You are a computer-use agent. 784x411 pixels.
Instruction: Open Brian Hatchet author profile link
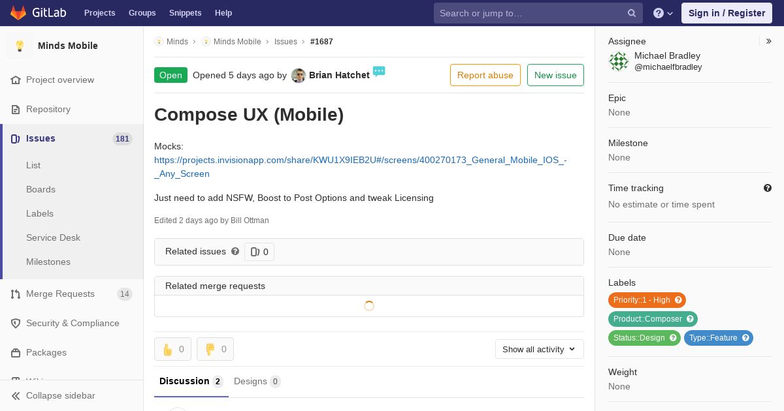(339, 75)
